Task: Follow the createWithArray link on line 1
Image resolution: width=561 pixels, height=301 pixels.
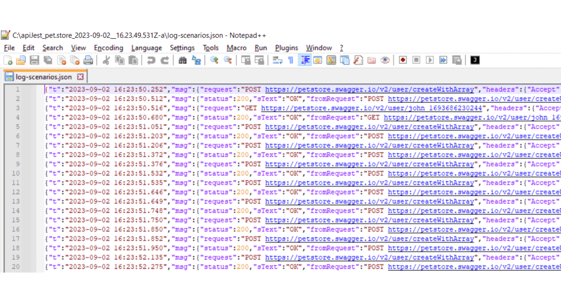Action: click(369, 89)
